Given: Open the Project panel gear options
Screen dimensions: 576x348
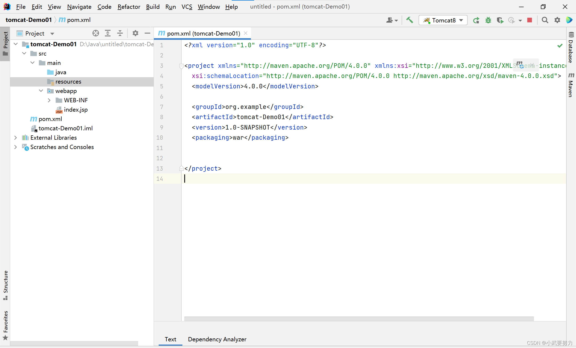Looking at the screenshot, I should 135,33.
